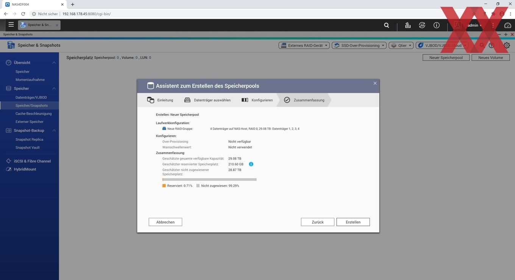Viewport: 515px width, 280px height.
Task: Close the storage pool wizard dialog
Action: coord(375,83)
